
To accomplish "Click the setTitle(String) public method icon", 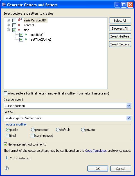I will [x=26, y=39].
